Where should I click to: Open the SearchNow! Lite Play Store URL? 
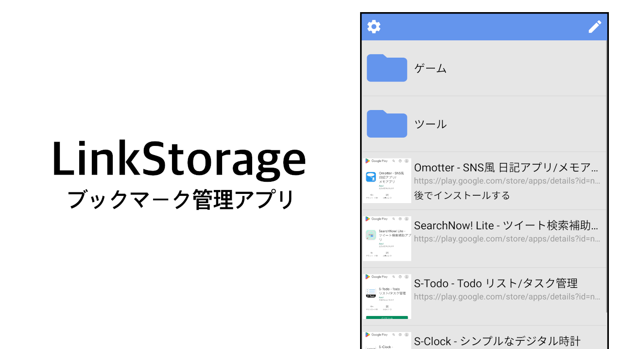click(505, 238)
